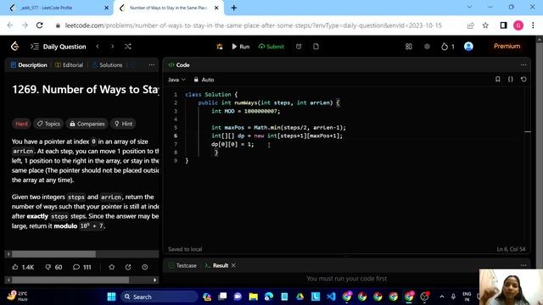Go to previous question arrow
The width and height of the screenshot is (543, 305).
(98, 47)
